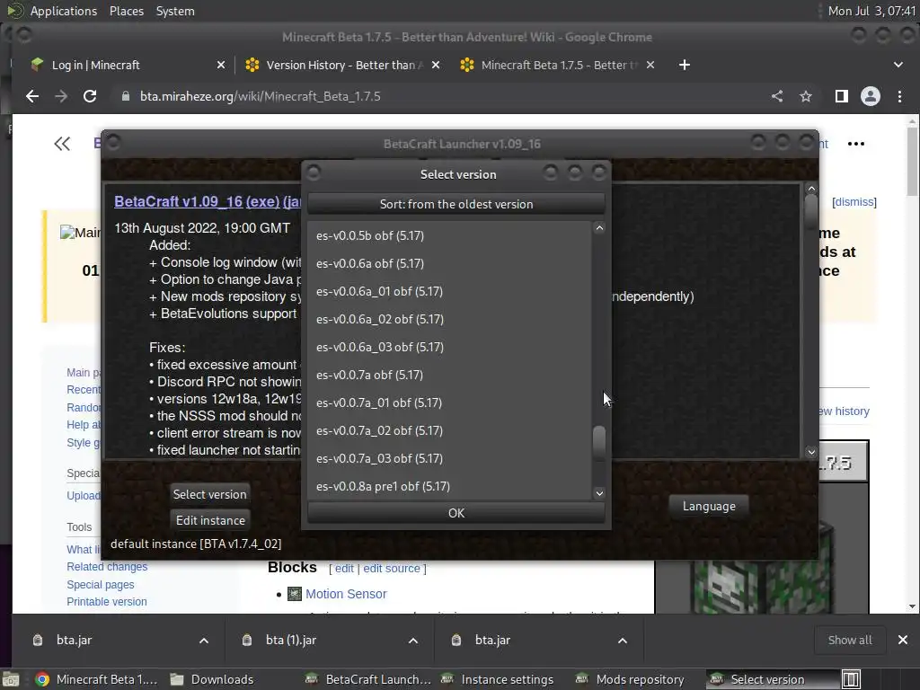Share this page icon in Chrome
This screenshot has width=920, height=690.
[x=777, y=96]
